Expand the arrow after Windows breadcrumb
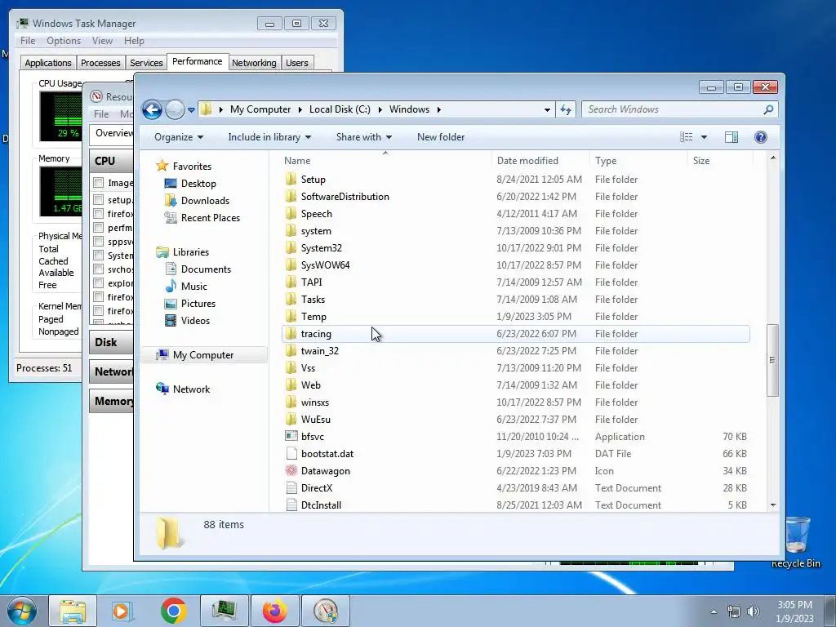This screenshot has width=836, height=627. click(438, 109)
